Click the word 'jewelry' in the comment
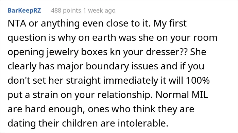The image size is (238, 133). tap(62, 52)
